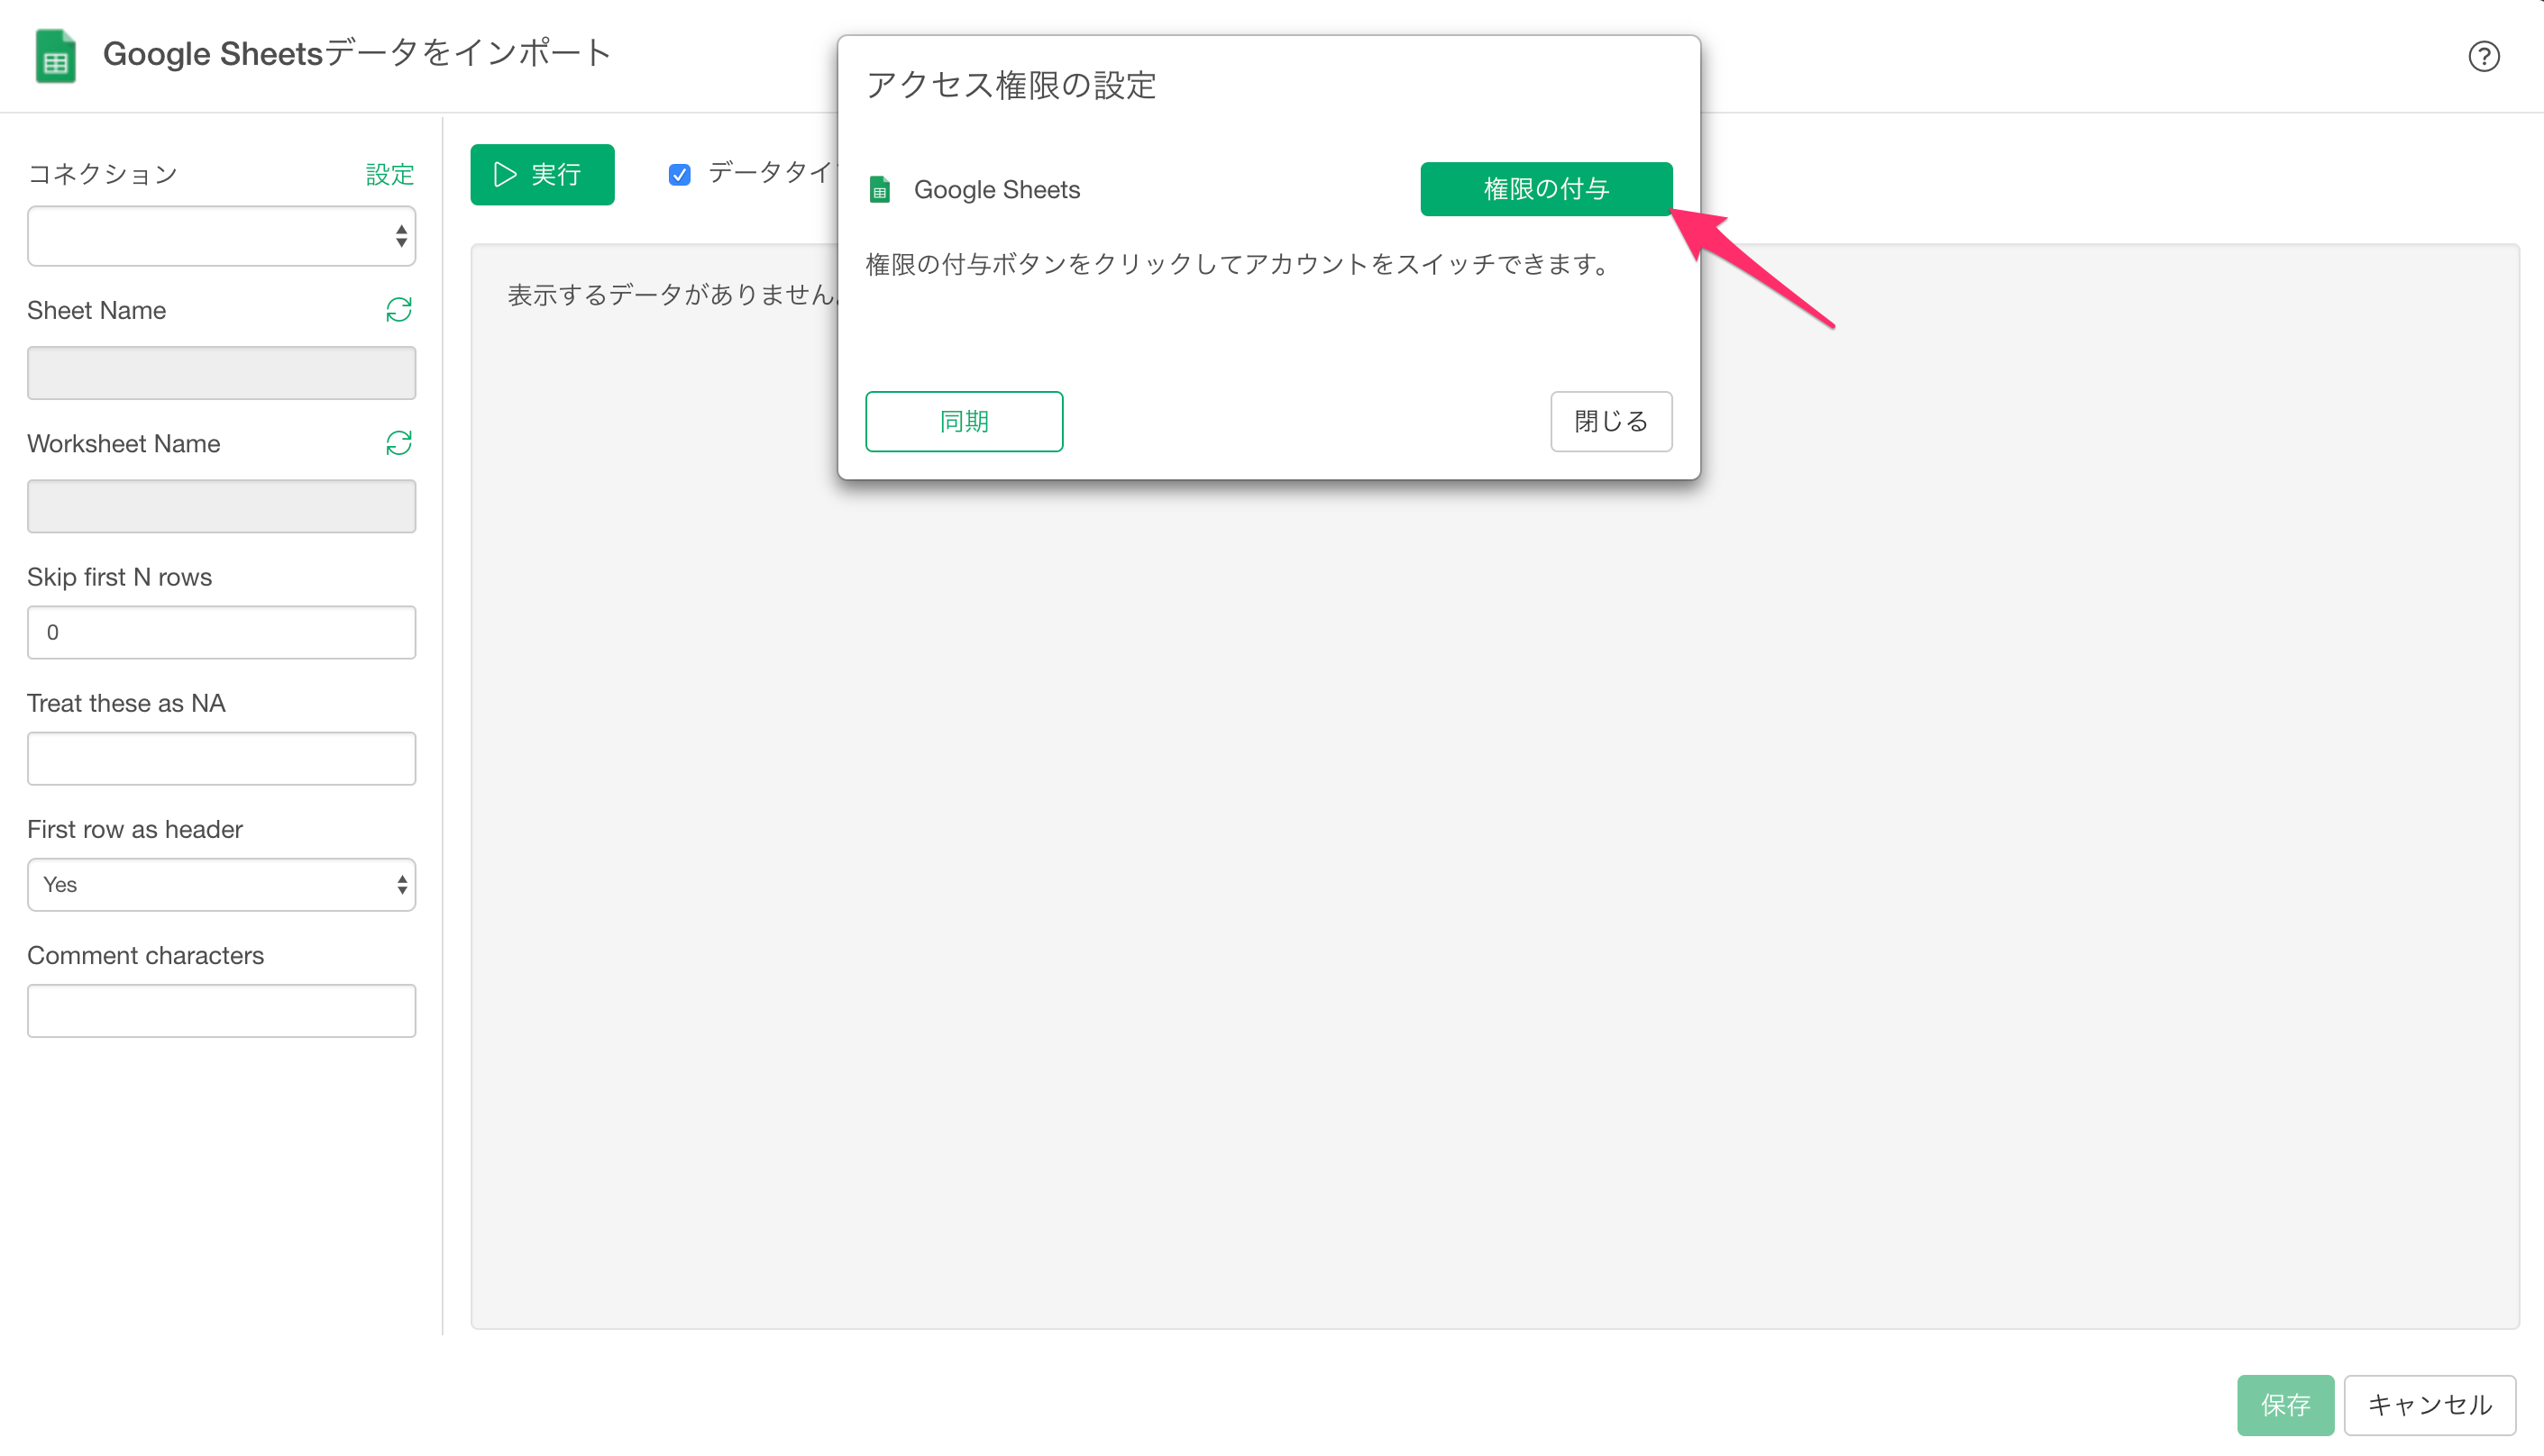Click the Worksheet Name field
Screen dimensions: 2544x1456
coord(221,506)
